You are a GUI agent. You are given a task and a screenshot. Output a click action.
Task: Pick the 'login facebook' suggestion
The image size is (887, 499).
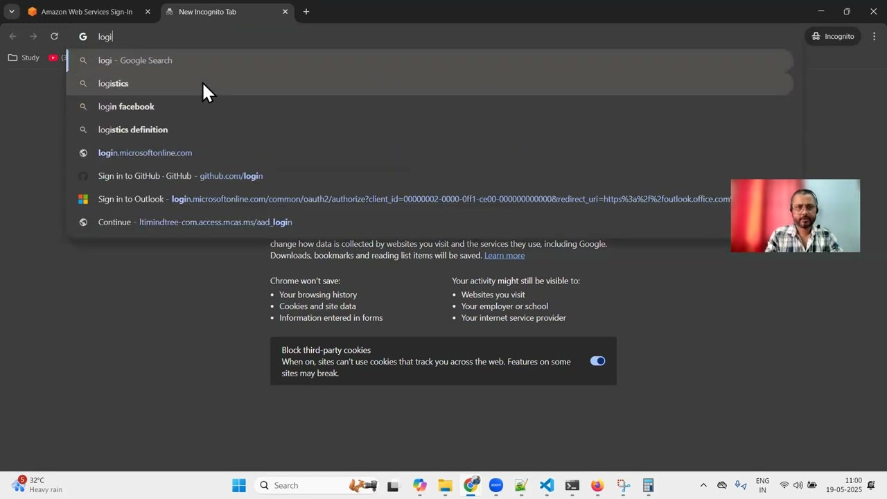430,107
